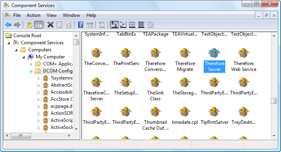
Task: Select the TlpRmtServer item
Action: click(x=214, y=116)
